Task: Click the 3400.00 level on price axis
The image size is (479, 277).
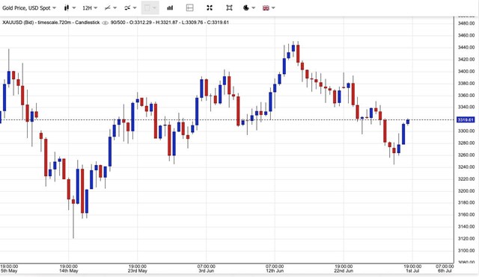Action: 466,72
